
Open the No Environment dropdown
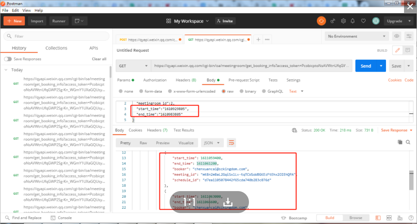pyautogui.click(x=357, y=36)
